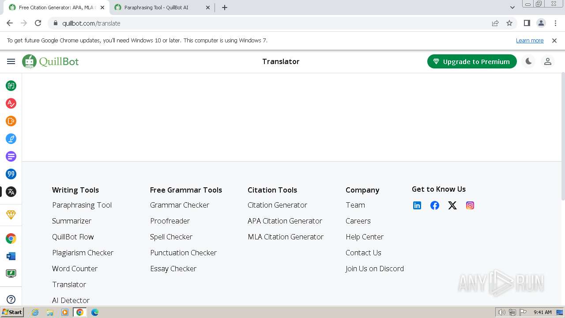Open the Spell Checker link
The image size is (565, 318).
pos(171,237)
